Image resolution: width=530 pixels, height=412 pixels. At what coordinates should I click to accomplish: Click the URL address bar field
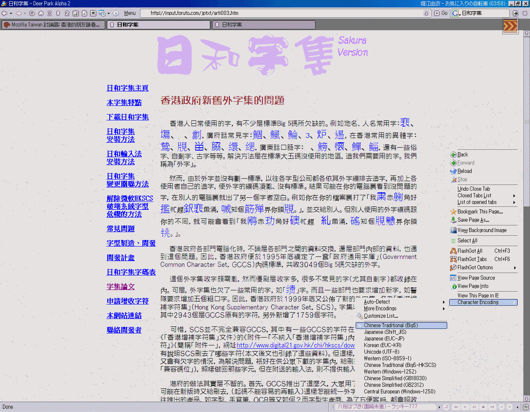(282, 13)
